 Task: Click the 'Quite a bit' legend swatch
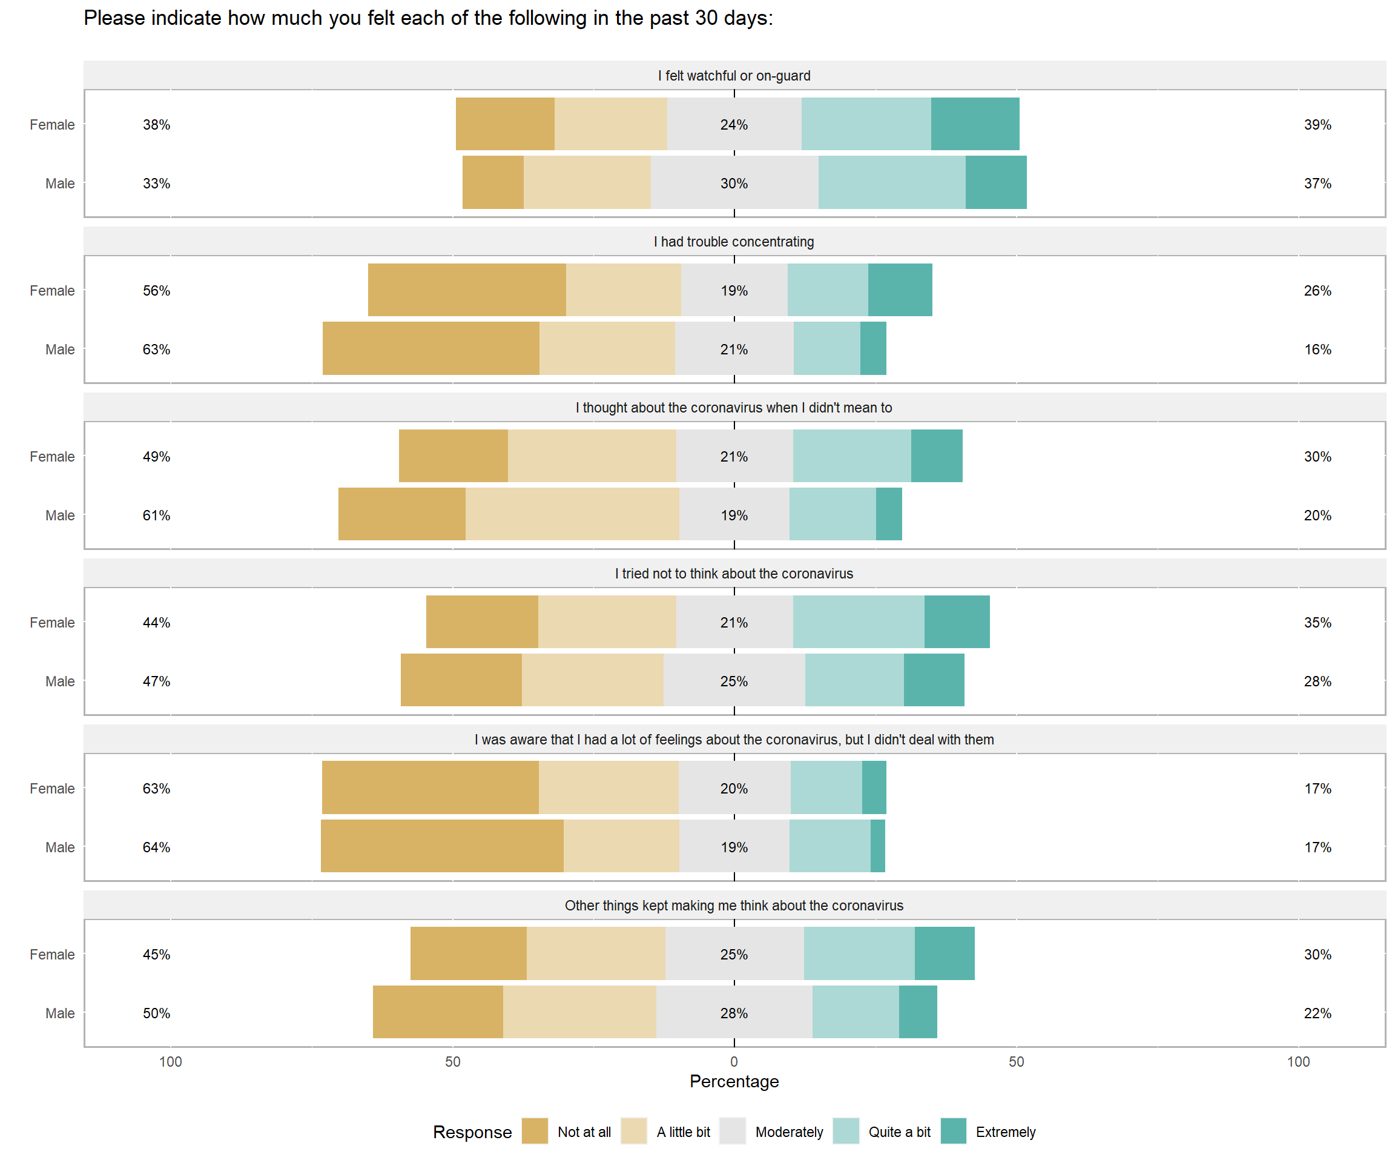coord(846,1131)
